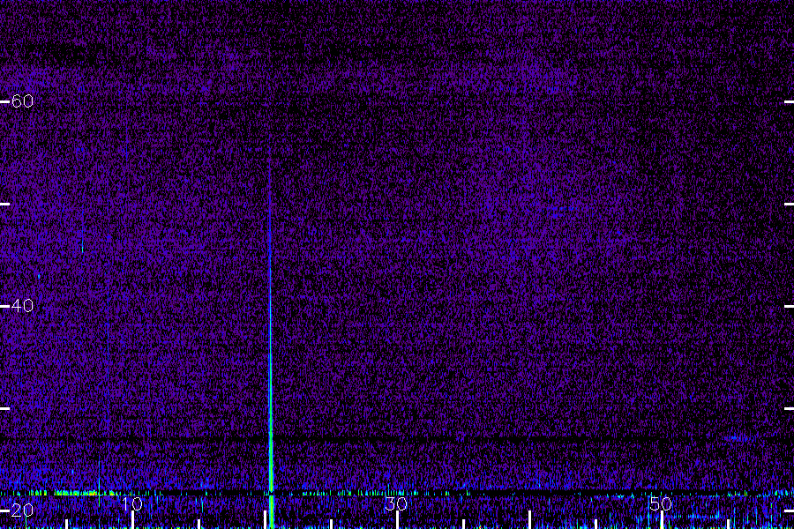Click the "60" vertical axis label
Viewport: 794px width, 529px height.
22,101
